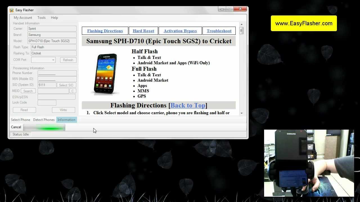Click the MEID Search button

pyautogui.click(x=28, y=91)
